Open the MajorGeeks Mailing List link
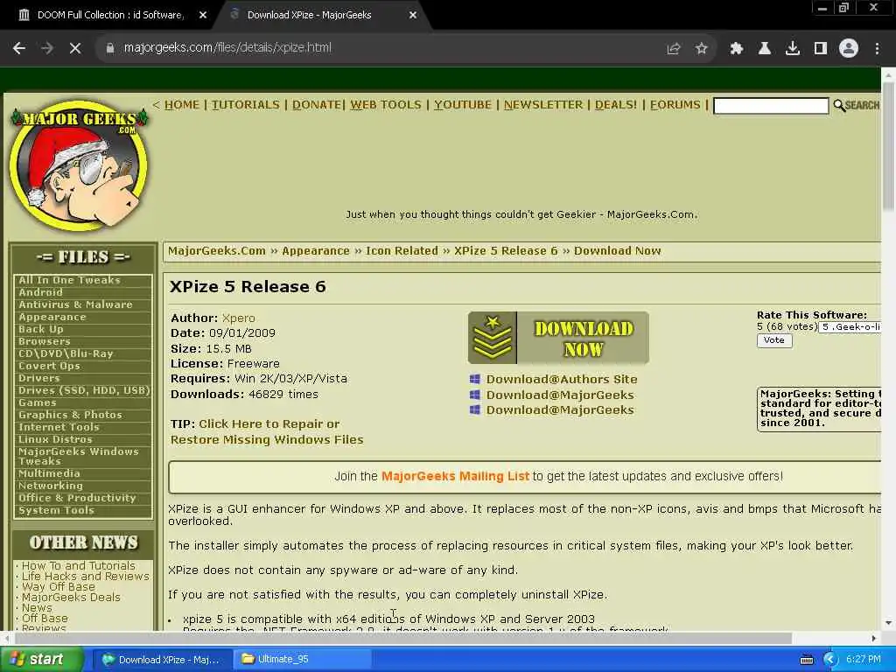This screenshot has width=896, height=672. coord(455,476)
